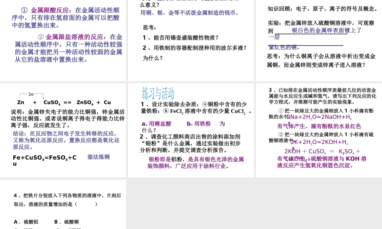The width and height of the screenshot is (382, 229).
Task: Click the equation Zn + CuSO4 == ZnSO4 + Cu
Action: tap(64, 103)
